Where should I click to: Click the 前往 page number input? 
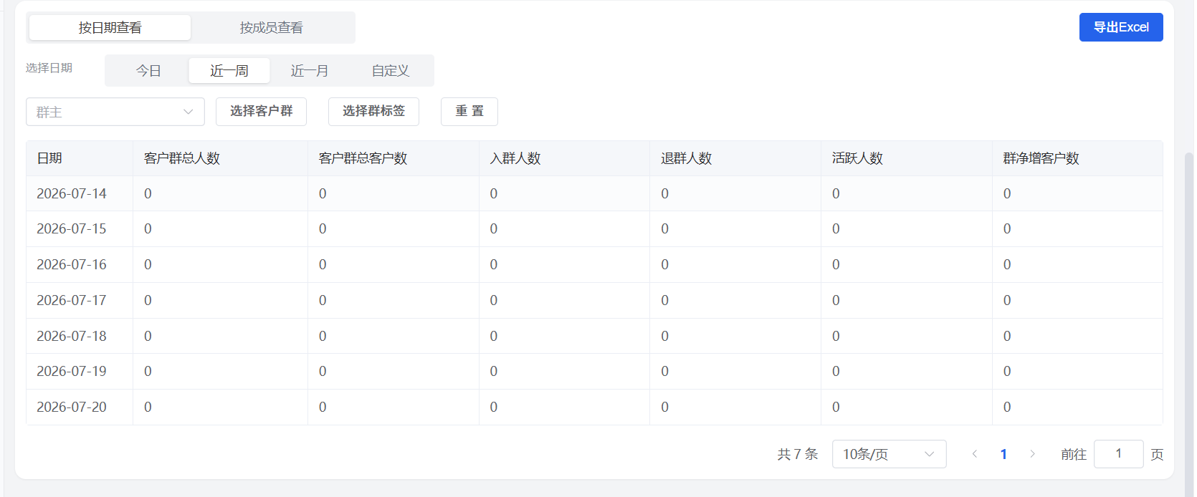1118,454
